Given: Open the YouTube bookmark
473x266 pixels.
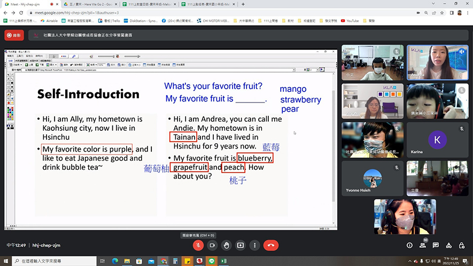Looking at the screenshot, I should (350, 21).
